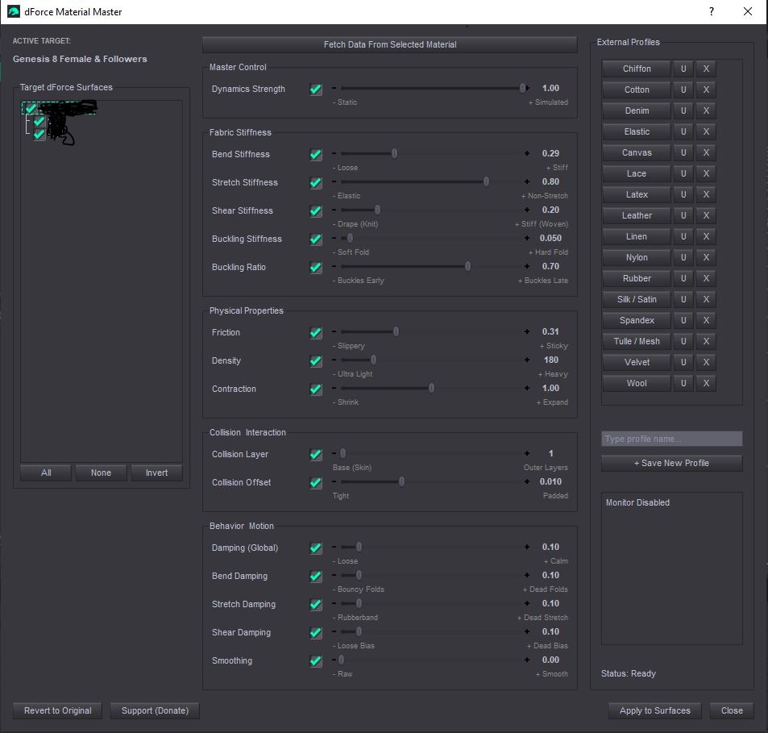Click the U update button for Chiffon profile
Screen dimensions: 768x733
683,69
